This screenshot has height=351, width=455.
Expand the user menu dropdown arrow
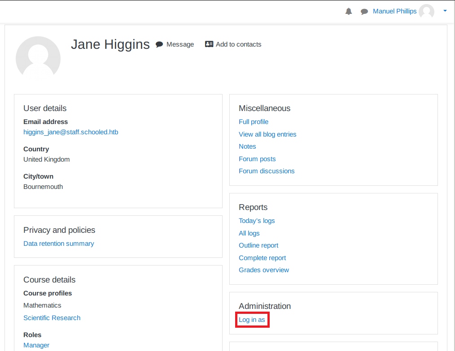(445, 11)
